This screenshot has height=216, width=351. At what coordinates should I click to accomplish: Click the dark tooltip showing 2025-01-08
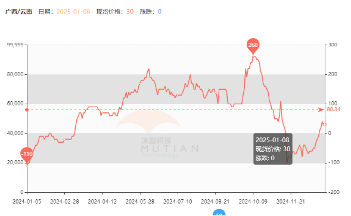273,149
